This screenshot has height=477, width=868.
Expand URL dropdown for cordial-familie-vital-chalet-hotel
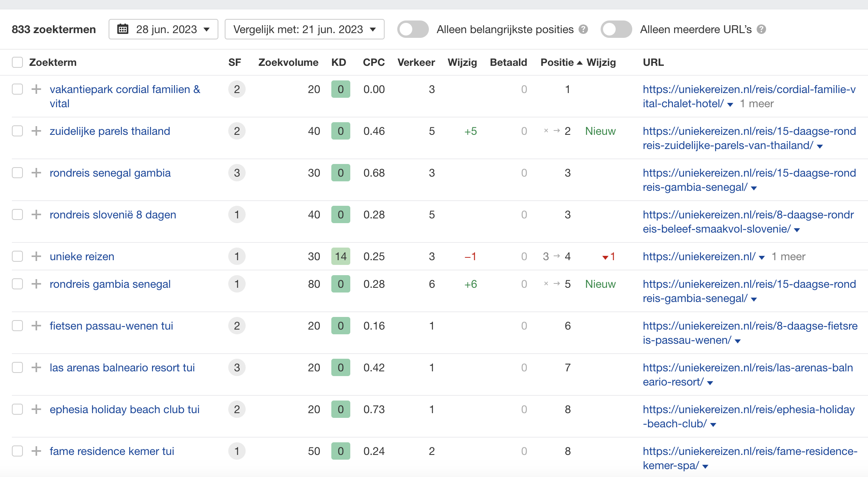(730, 104)
